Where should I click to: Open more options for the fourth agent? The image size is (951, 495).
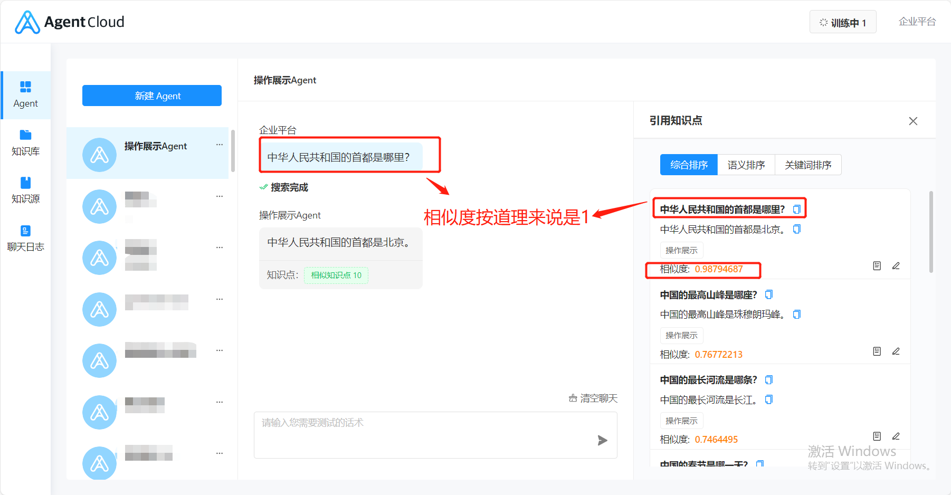(x=220, y=299)
